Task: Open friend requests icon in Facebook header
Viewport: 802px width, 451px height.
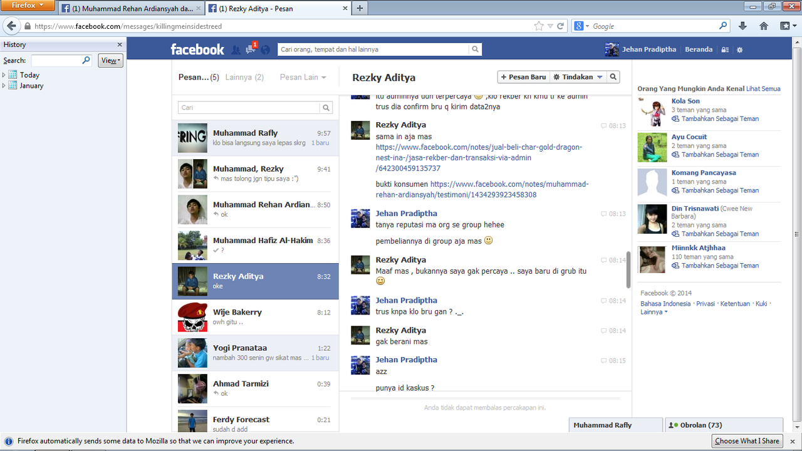Action: coord(236,49)
